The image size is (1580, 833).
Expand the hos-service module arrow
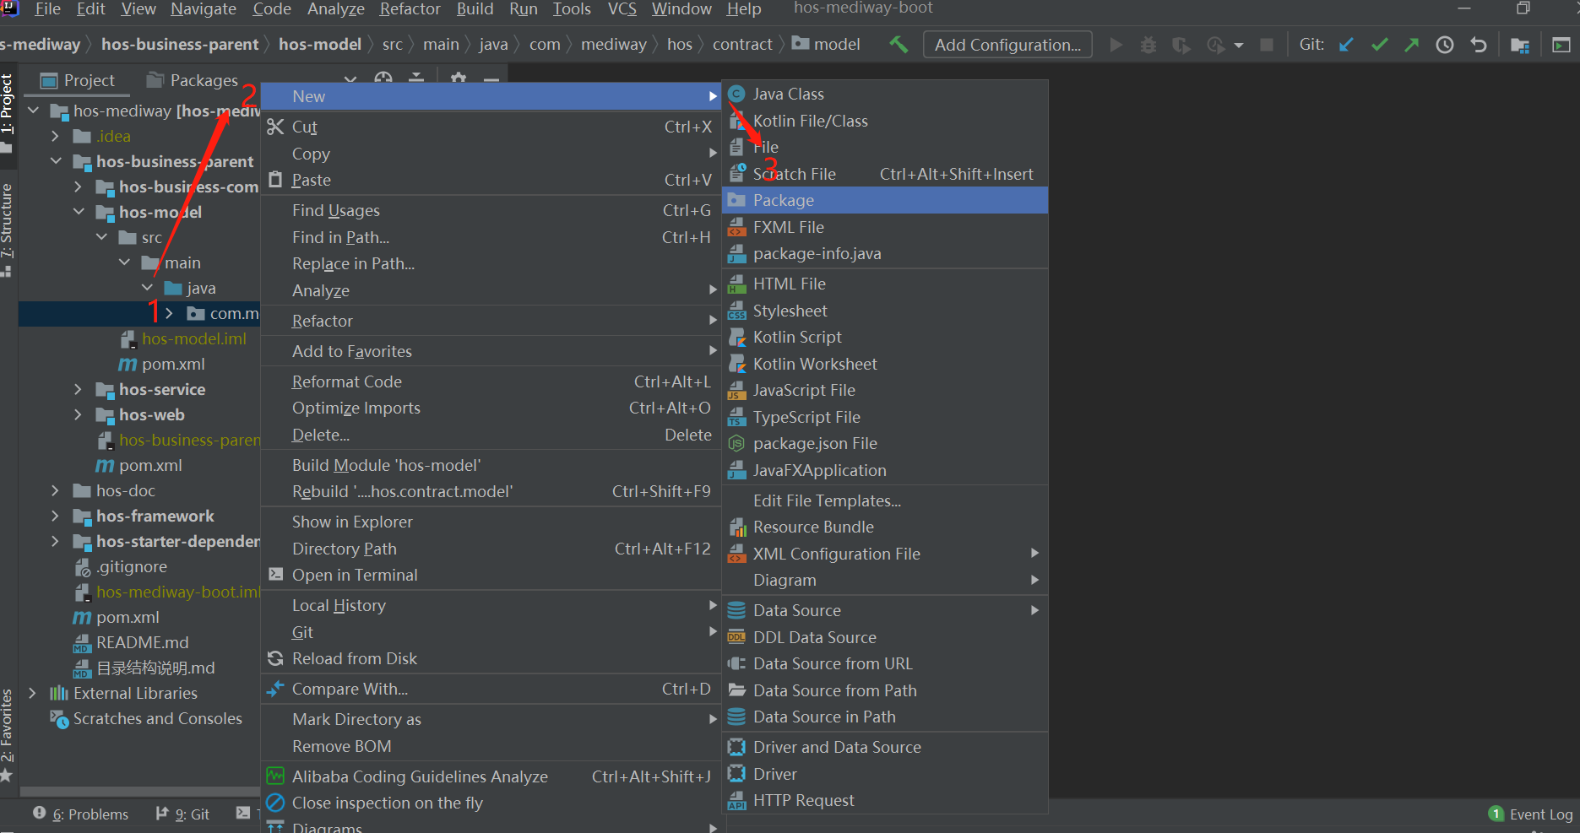(x=78, y=389)
